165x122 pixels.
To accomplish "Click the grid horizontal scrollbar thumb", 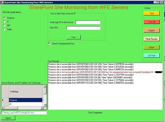I will coord(11,108).
